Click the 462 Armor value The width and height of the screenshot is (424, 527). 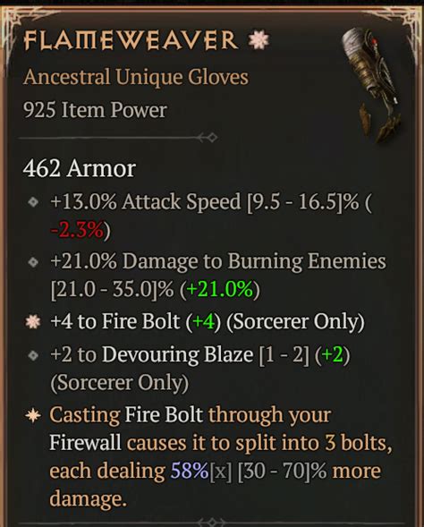pyautogui.click(x=80, y=168)
